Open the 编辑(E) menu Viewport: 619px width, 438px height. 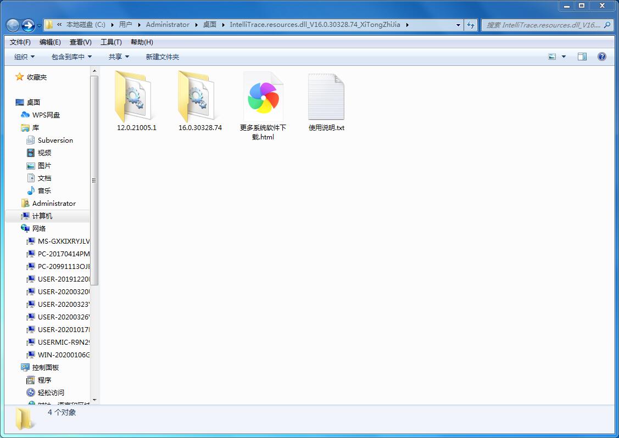coord(50,42)
